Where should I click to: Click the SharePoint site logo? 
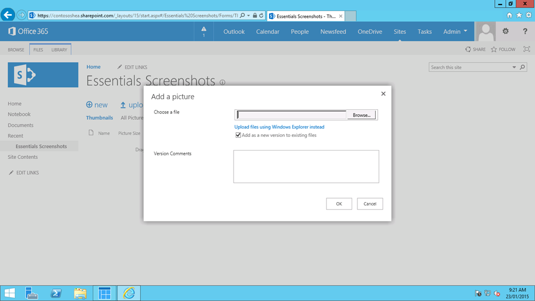[43, 75]
